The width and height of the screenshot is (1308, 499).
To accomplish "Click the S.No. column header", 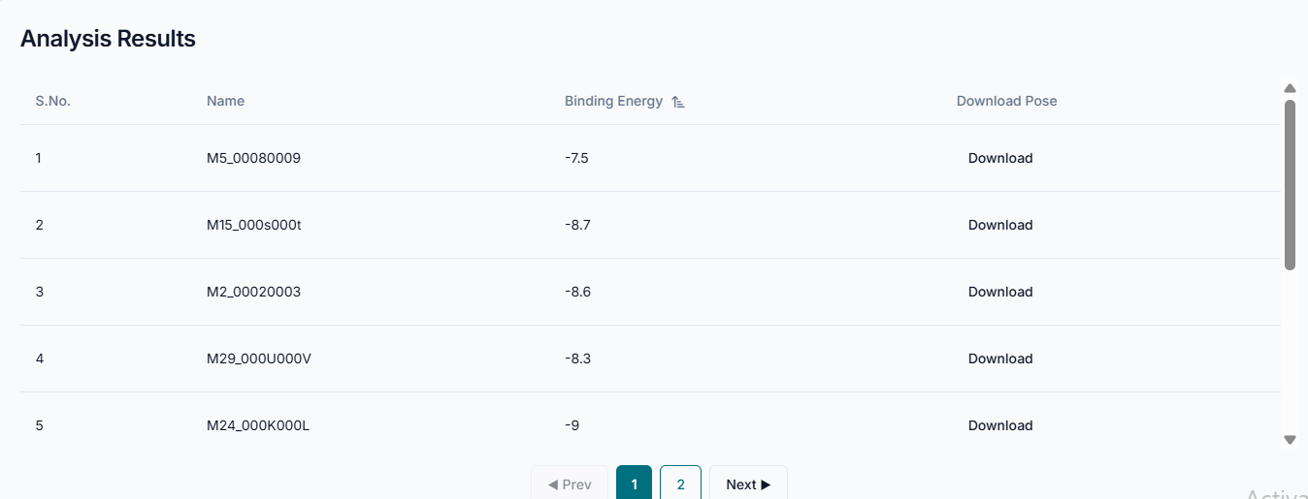I will pos(52,101).
